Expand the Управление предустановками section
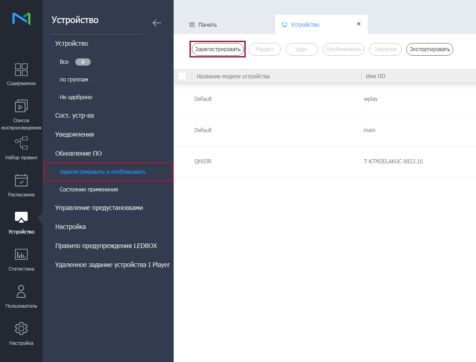Image resolution: width=476 pixels, height=362 pixels. 99,208
